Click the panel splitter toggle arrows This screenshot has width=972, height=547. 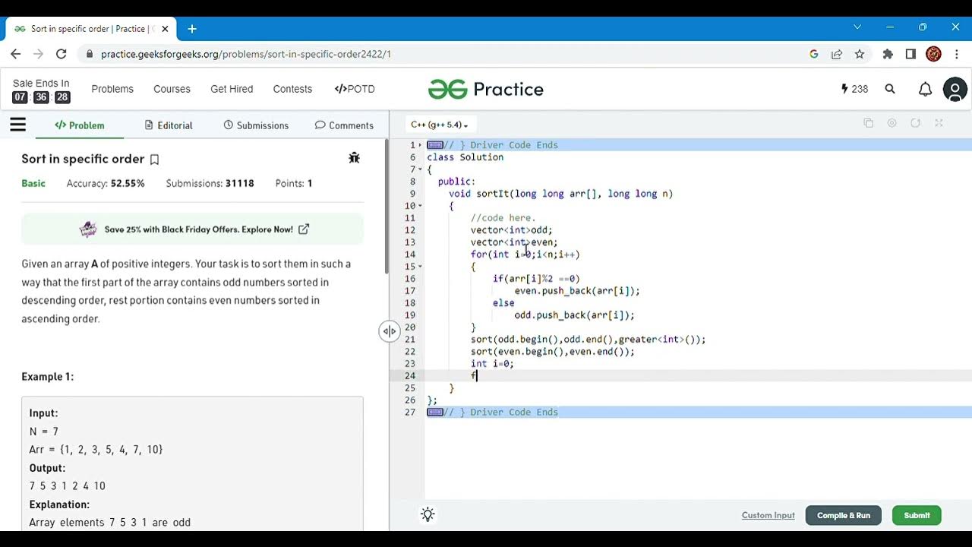[390, 331]
